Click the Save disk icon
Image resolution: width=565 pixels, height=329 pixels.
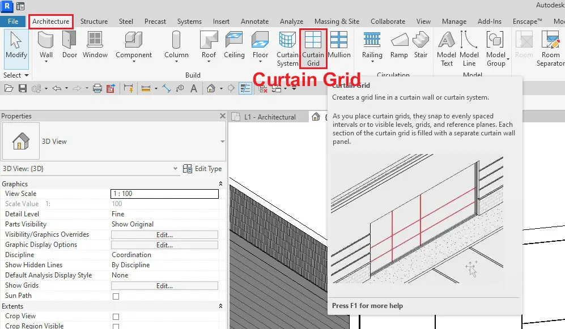click(22, 88)
